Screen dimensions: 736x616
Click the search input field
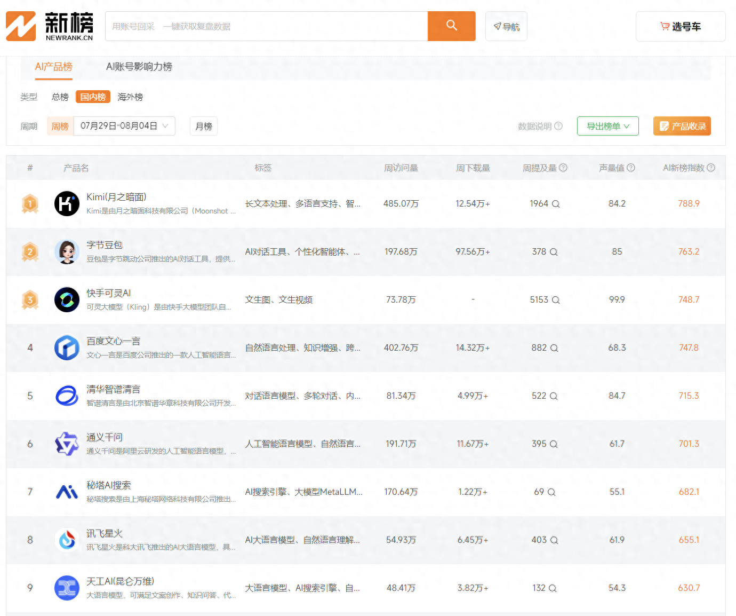(x=267, y=26)
